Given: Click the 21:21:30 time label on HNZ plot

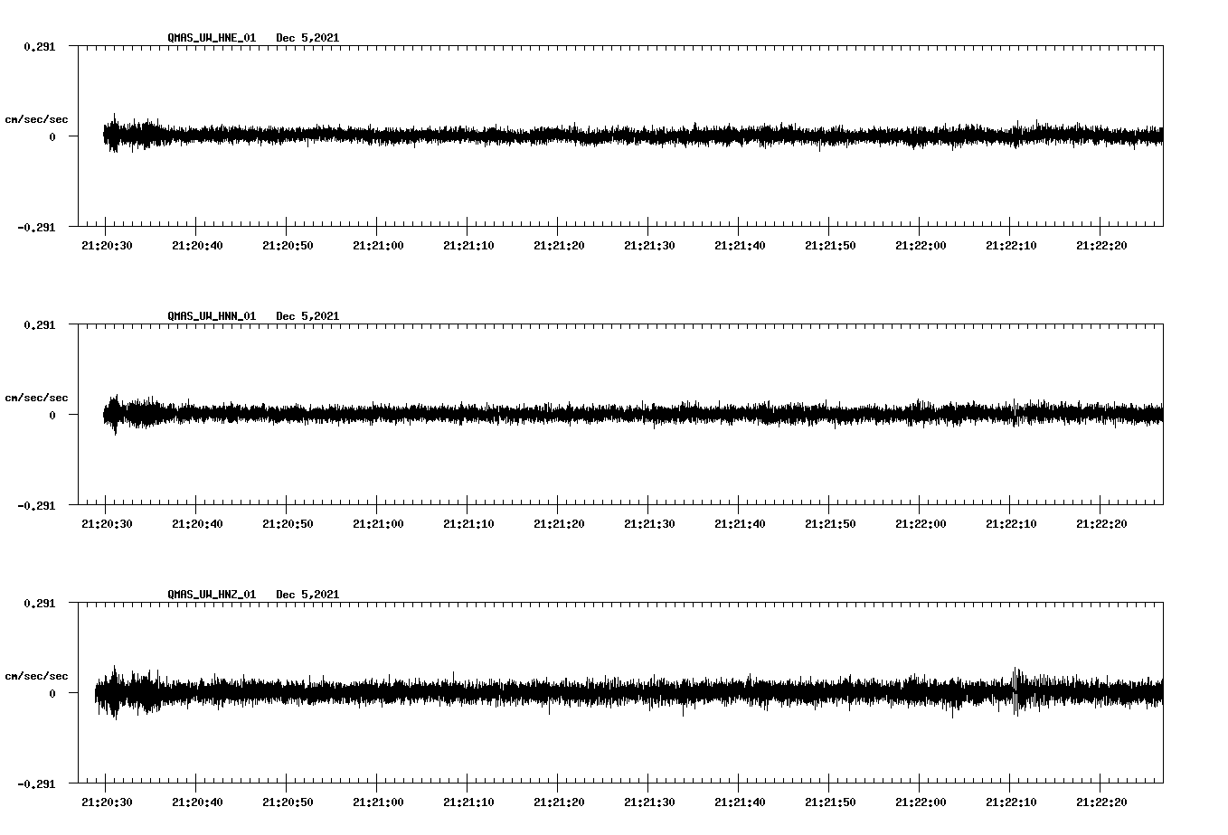Looking at the screenshot, I should coord(649,802).
